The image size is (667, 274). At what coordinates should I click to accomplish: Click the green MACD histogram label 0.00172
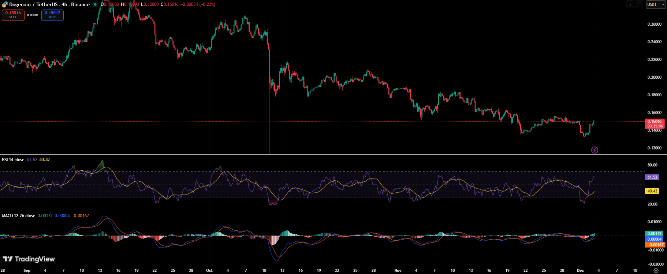click(654, 233)
